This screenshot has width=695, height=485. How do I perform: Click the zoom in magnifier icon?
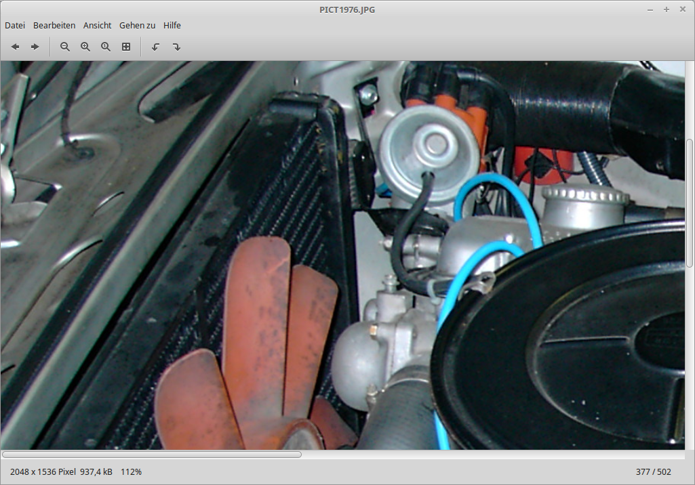(85, 47)
